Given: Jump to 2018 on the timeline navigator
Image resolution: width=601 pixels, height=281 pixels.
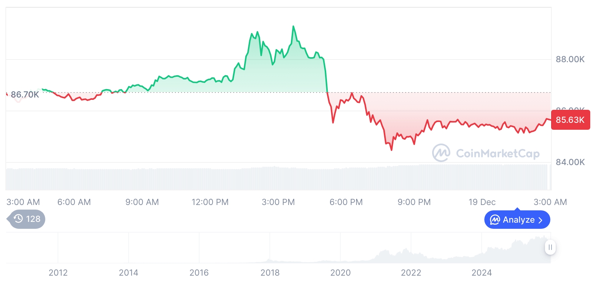Looking at the screenshot, I should pyautogui.click(x=270, y=273).
